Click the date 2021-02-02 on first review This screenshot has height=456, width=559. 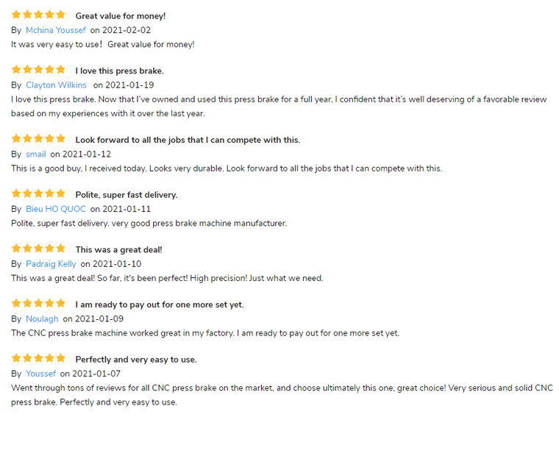click(127, 30)
